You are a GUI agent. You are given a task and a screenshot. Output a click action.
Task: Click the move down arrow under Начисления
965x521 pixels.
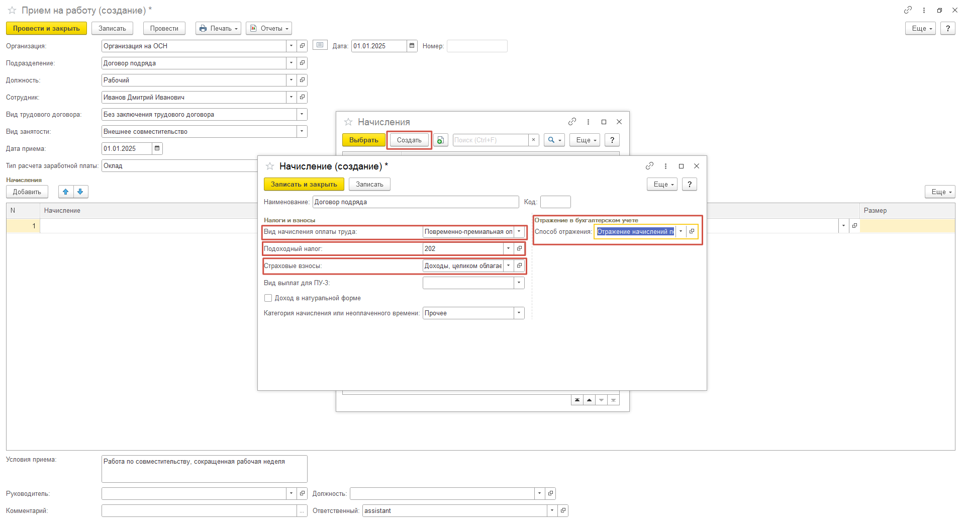(80, 192)
